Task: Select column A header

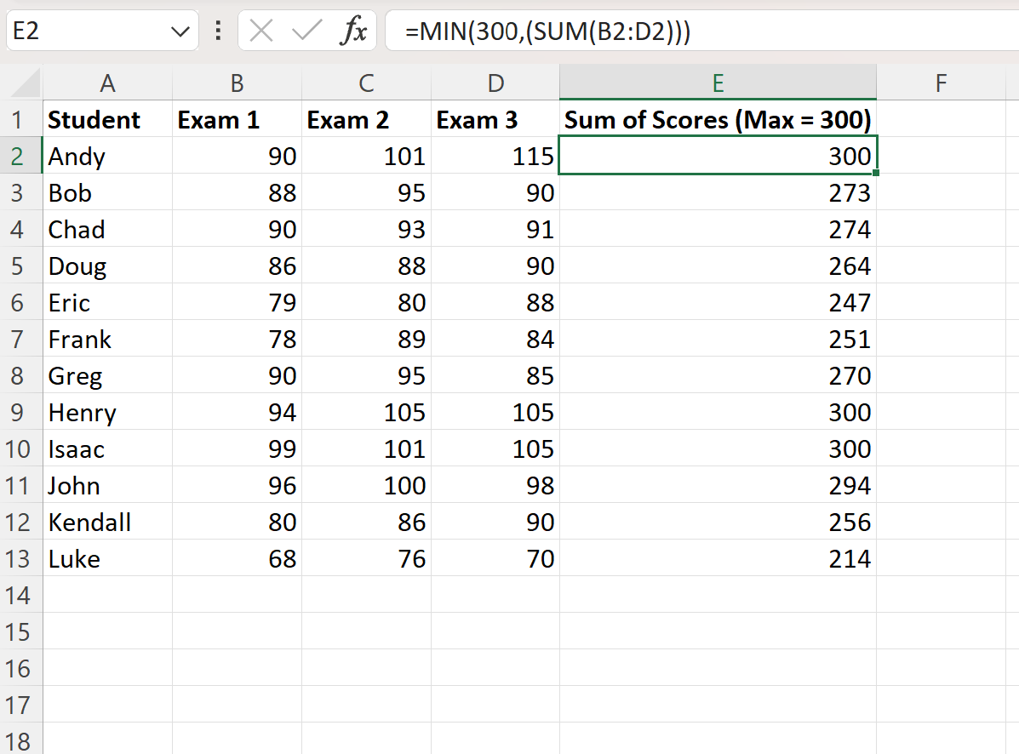Action: [107, 83]
